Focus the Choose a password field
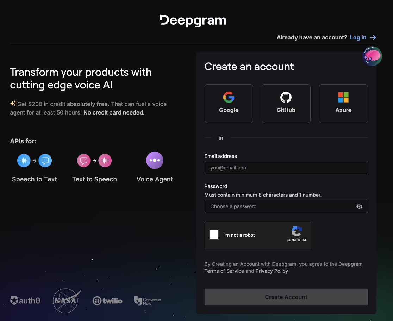This screenshot has height=321, width=393. click(286, 206)
